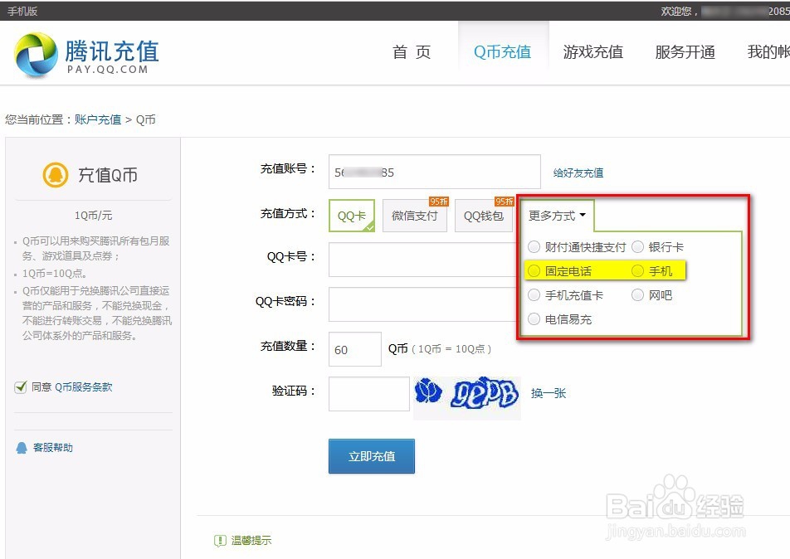Open the 游戏充值 tab
Screen dimensions: 790x559
(593, 52)
